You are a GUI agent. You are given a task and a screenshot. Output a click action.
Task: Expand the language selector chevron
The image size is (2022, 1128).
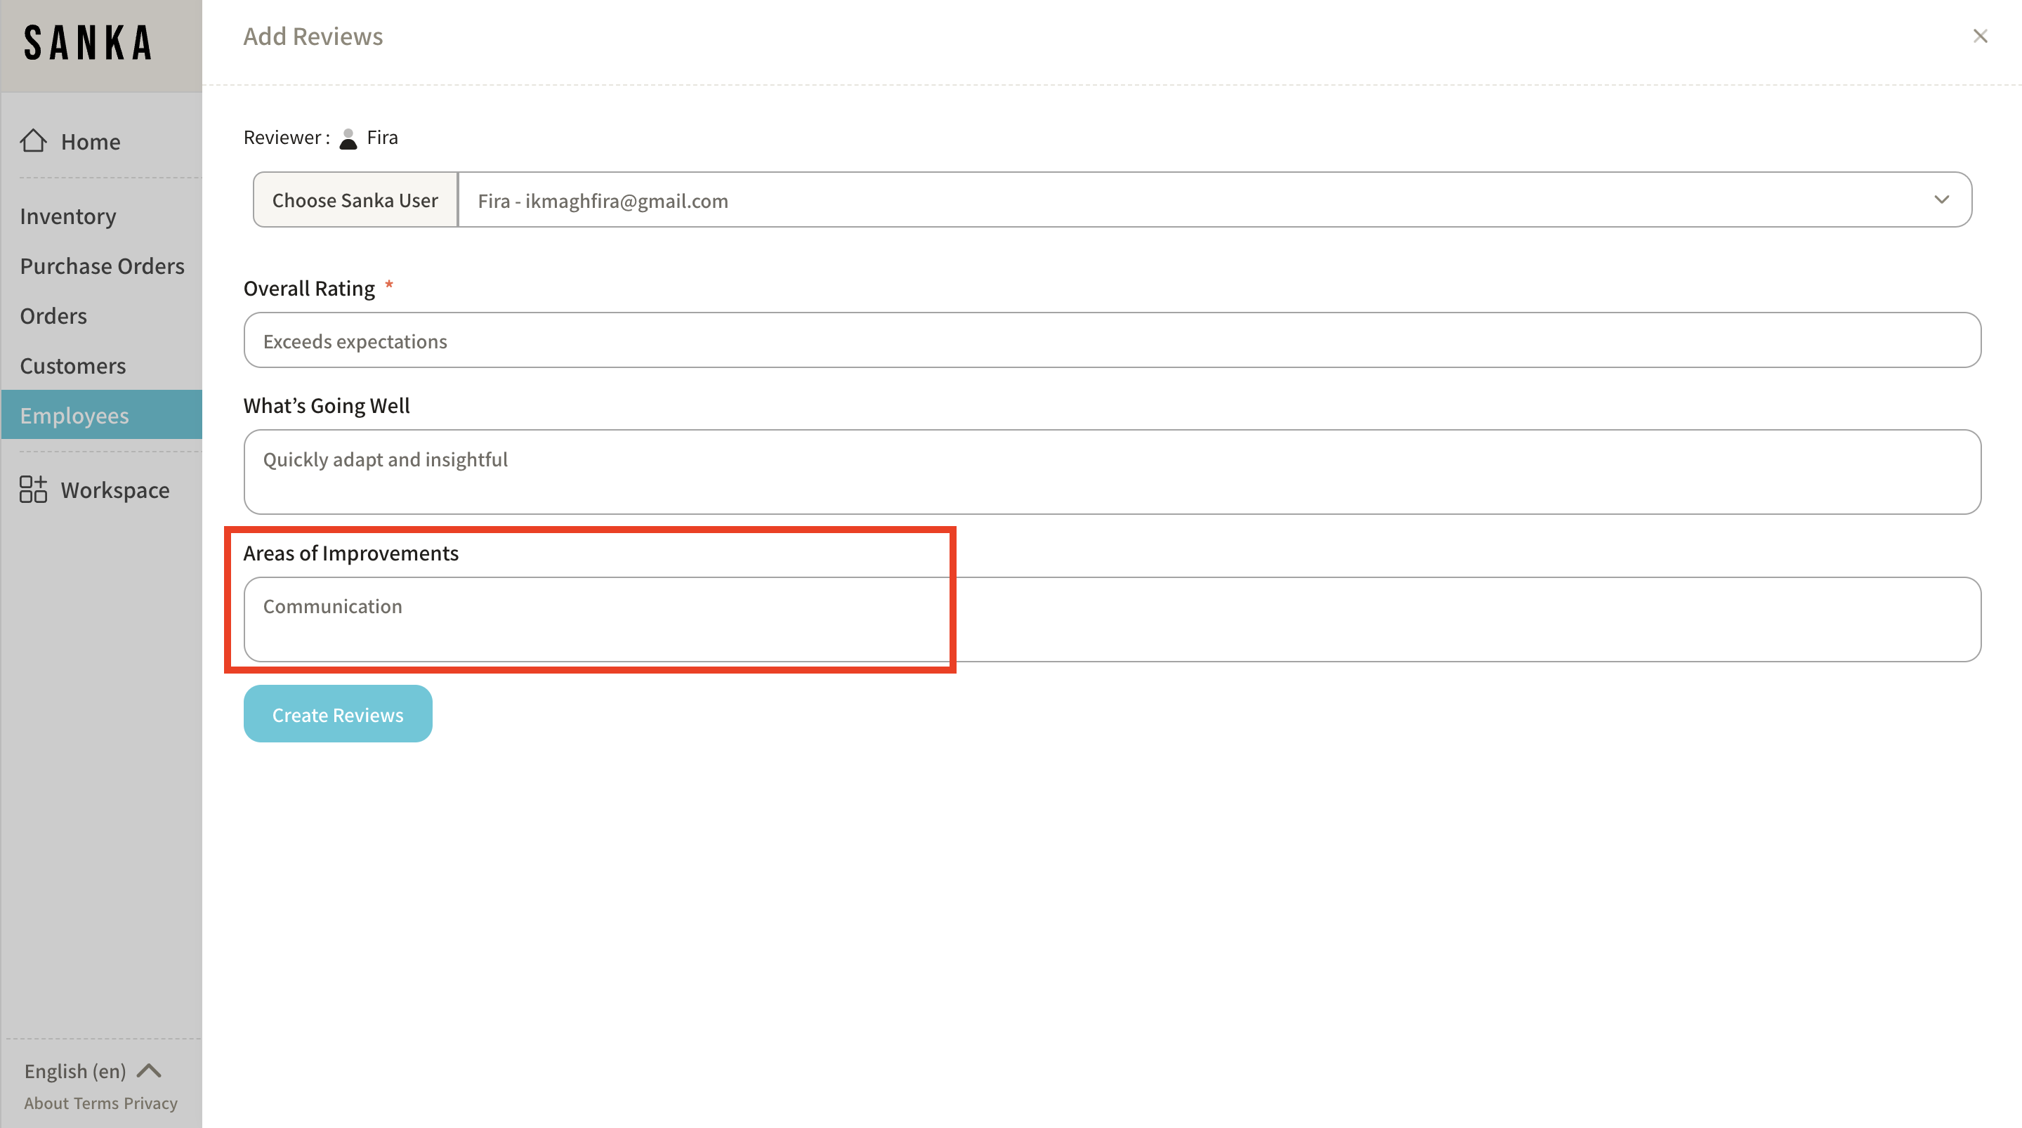pos(149,1070)
